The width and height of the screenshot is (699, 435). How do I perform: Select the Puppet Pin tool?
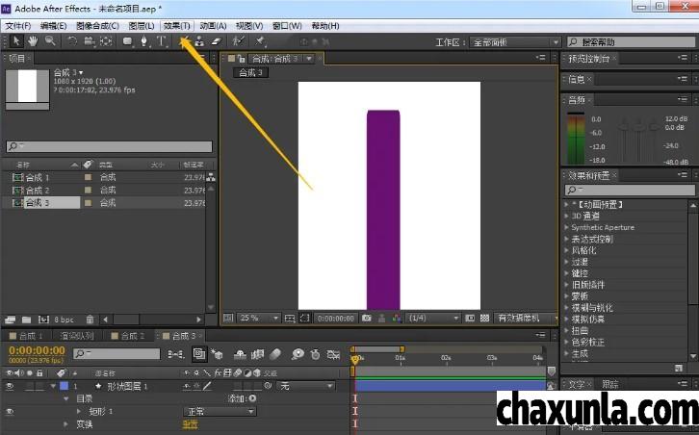(x=260, y=41)
